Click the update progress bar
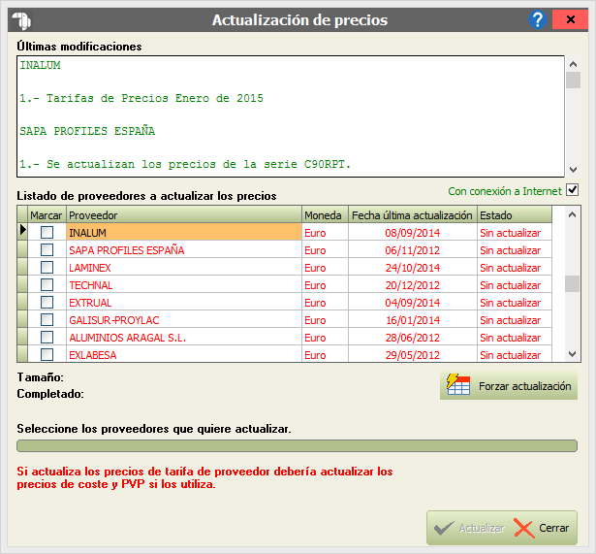This screenshot has width=596, height=554. tap(297, 446)
